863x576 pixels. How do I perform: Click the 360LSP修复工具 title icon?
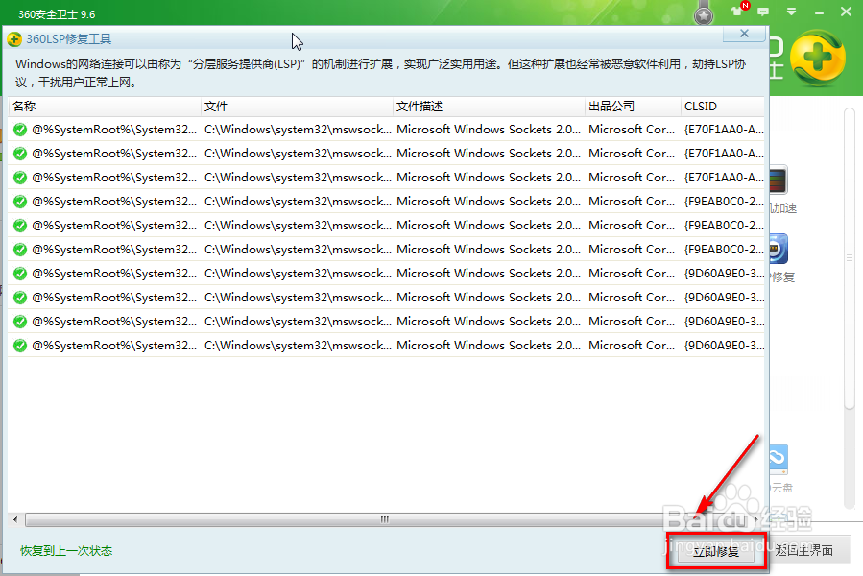pos(14,39)
